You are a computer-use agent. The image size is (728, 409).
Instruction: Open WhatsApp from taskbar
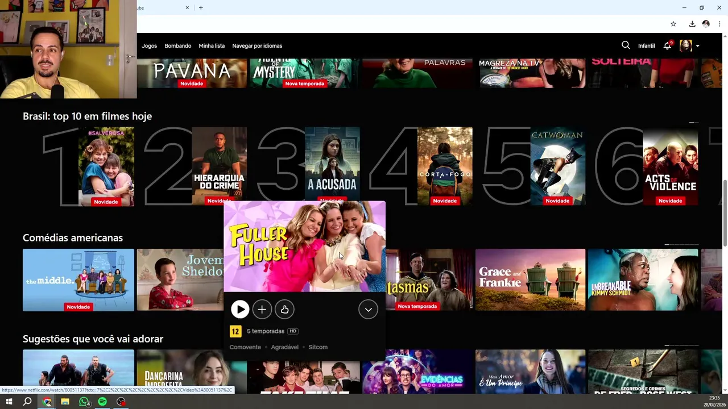(x=84, y=402)
